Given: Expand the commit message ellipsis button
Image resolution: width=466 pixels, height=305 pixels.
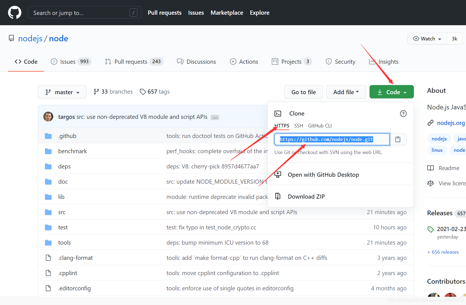Looking at the screenshot, I should [x=215, y=117].
